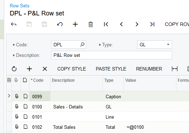
Task: Open the Code lookup magnifier
Action: (x=82, y=45)
